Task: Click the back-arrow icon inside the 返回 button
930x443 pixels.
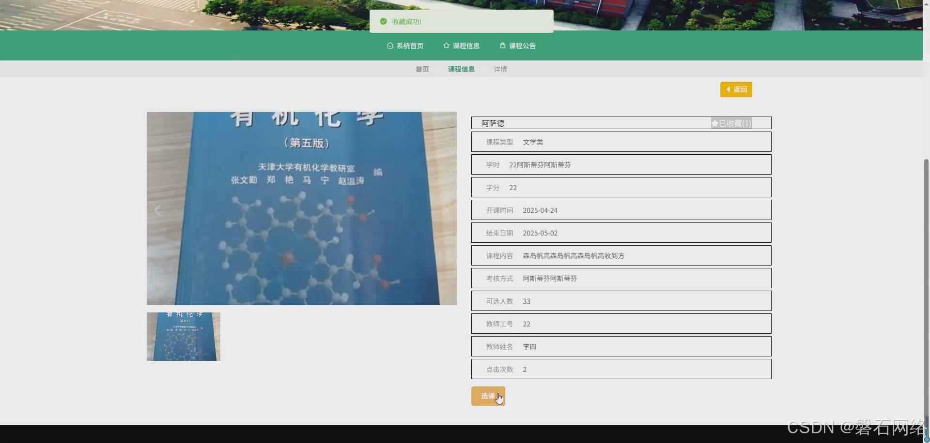Action: pyautogui.click(x=729, y=89)
